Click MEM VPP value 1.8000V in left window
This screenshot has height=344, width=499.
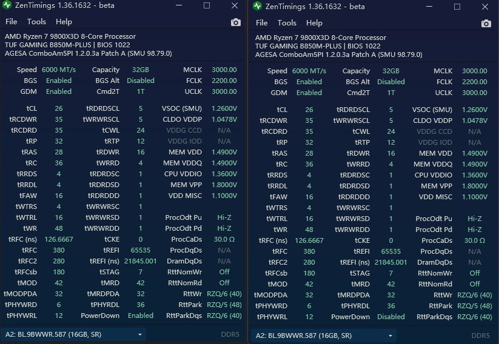224,185
